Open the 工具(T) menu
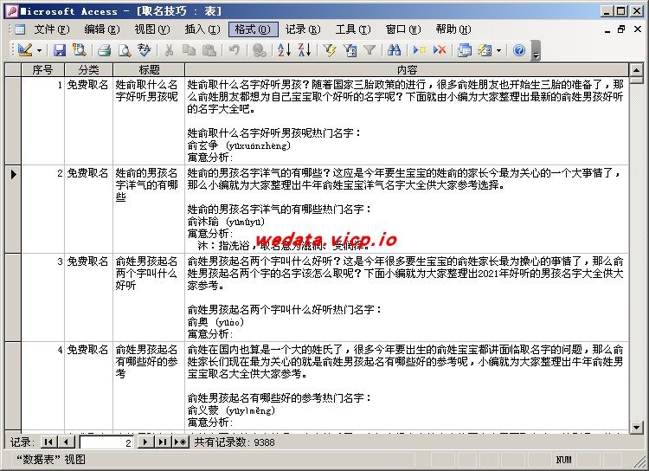The image size is (649, 471). [x=353, y=29]
